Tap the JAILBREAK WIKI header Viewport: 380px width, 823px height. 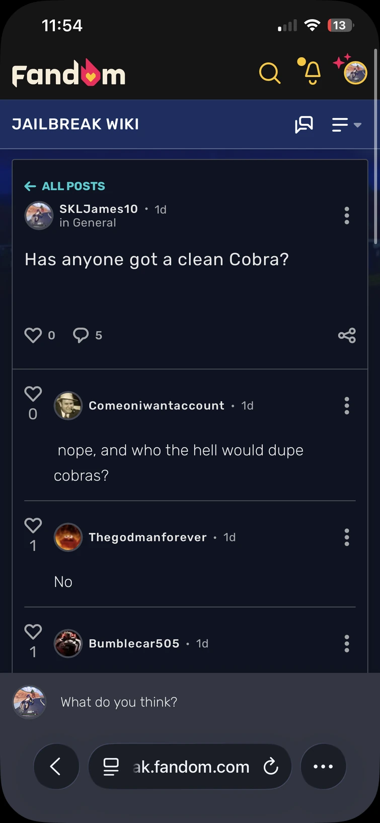(75, 124)
